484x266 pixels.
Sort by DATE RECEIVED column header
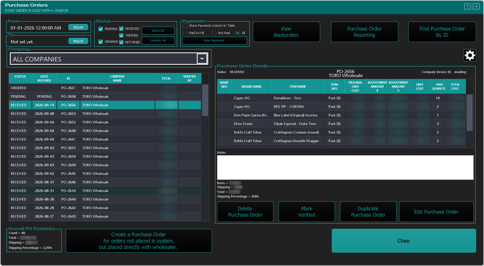pyautogui.click(x=44, y=78)
